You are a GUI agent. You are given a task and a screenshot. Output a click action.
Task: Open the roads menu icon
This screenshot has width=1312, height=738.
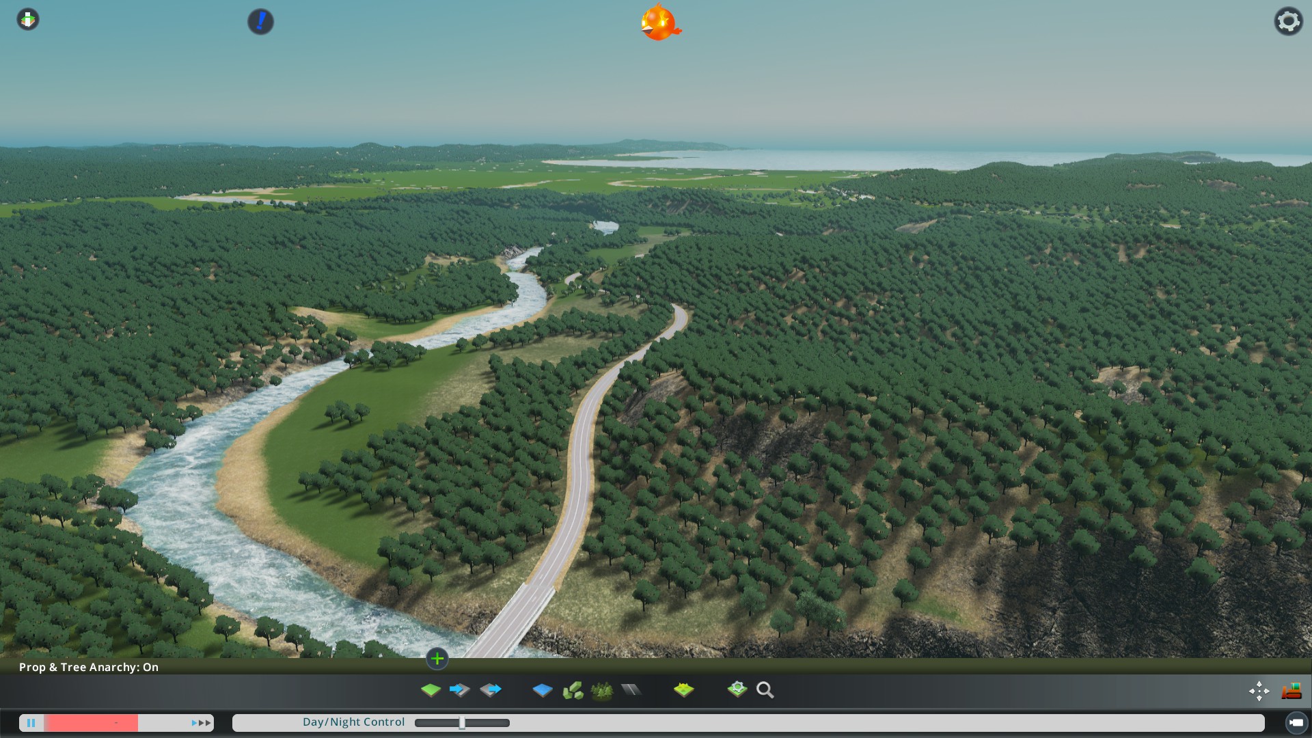coord(631,690)
